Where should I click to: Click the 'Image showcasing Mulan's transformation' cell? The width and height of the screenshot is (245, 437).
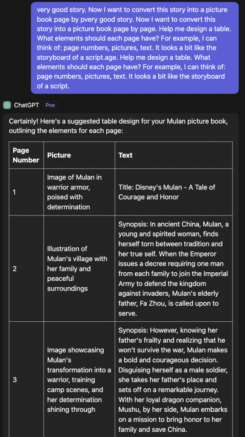click(x=79, y=379)
